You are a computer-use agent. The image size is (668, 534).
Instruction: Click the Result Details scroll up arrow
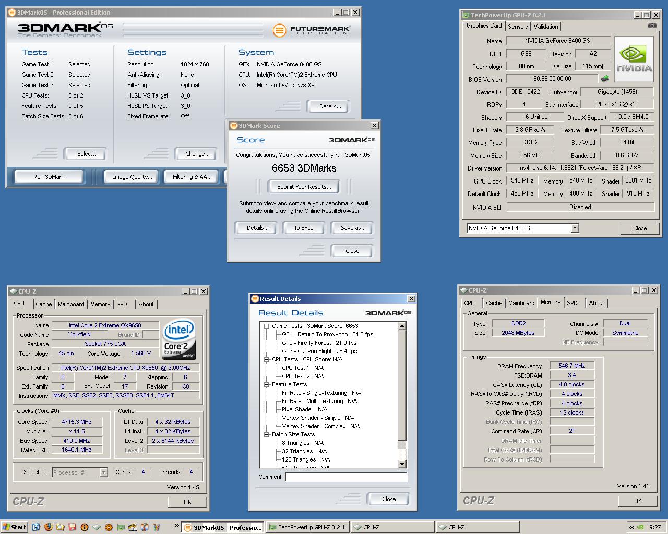click(402, 326)
